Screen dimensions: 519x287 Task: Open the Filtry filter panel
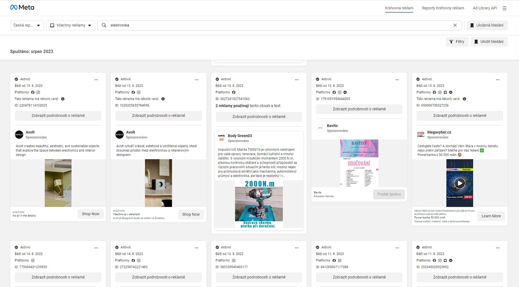(457, 42)
